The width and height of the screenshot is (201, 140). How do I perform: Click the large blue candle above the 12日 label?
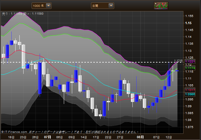pos(169,78)
